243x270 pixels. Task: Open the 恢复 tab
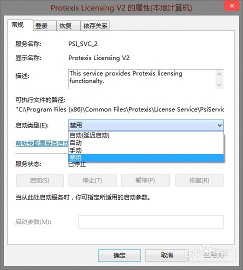pos(68,26)
